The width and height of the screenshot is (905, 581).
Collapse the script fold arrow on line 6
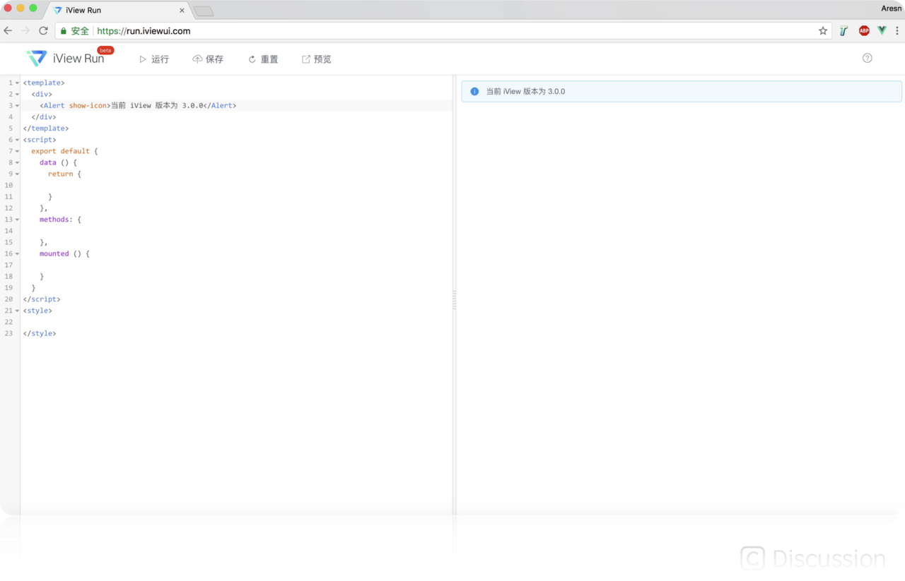coord(17,140)
